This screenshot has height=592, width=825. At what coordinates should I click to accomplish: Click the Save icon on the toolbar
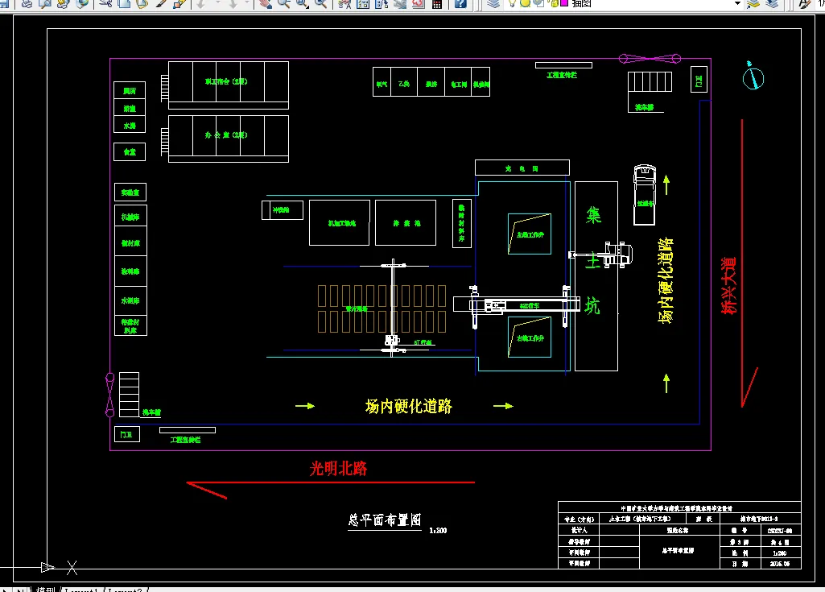point(6,5)
